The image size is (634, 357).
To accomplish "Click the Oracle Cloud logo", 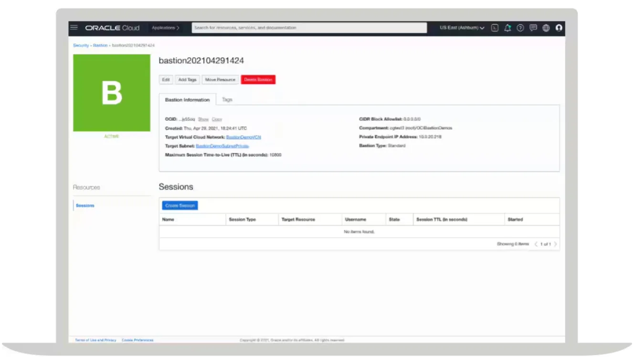I will pyautogui.click(x=112, y=28).
